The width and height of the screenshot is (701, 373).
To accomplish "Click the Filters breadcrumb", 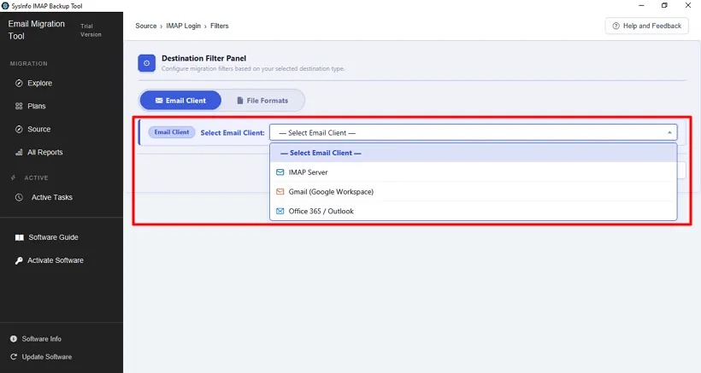I will point(219,26).
